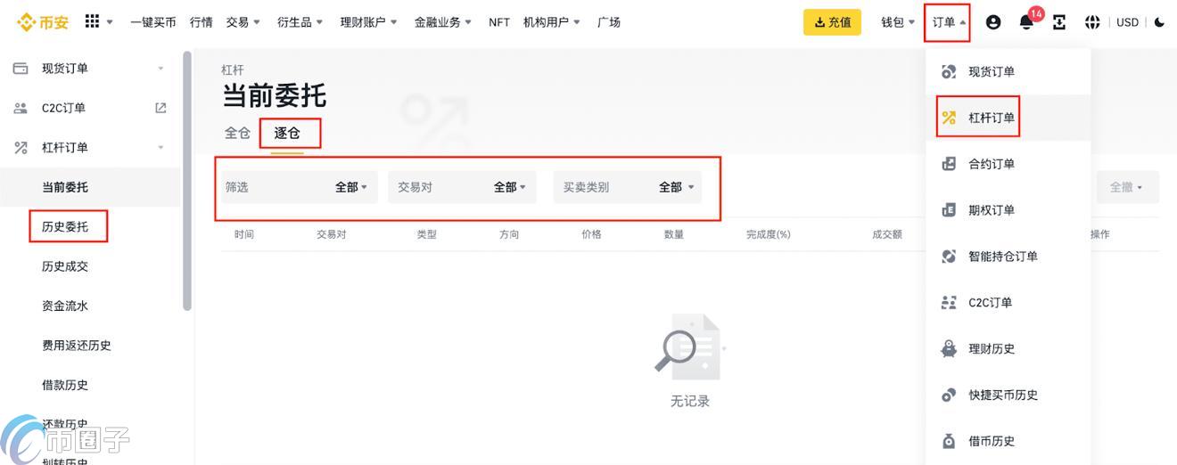The height and width of the screenshot is (465, 1177).
Task: Click the C2C订单 icon in dropdown menu
Action: point(949,303)
